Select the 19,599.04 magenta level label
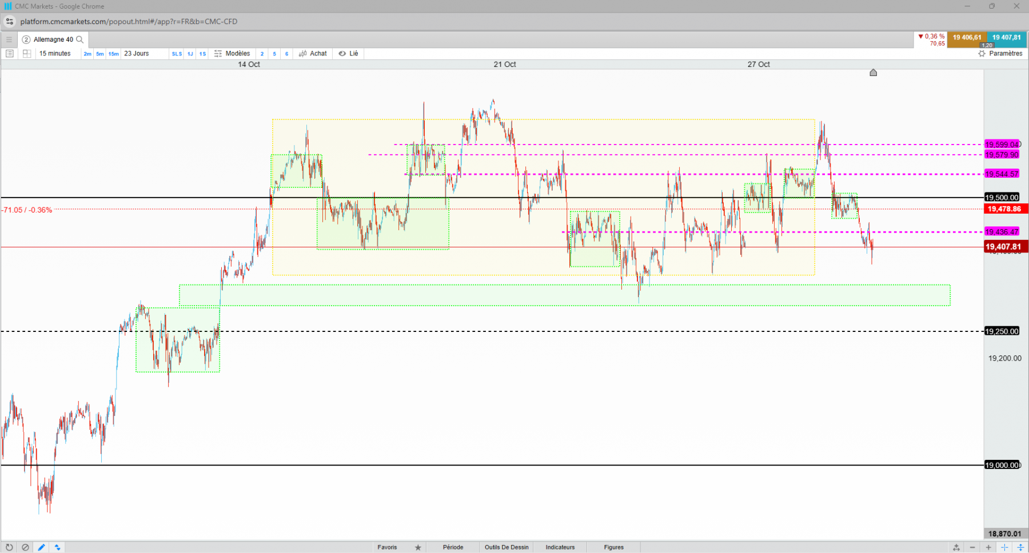 coord(1002,145)
